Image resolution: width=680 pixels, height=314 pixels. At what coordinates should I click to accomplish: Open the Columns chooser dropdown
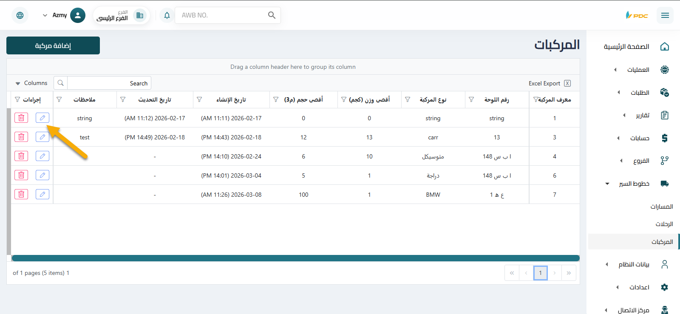(31, 83)
